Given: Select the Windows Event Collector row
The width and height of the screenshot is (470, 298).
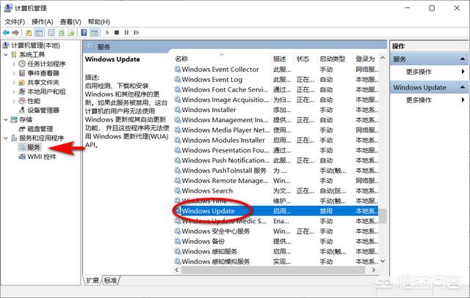Looking at the screenshot, I should coord(276,69).
